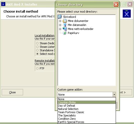Close the AMX Mod X Installer window

coord(130,4)
